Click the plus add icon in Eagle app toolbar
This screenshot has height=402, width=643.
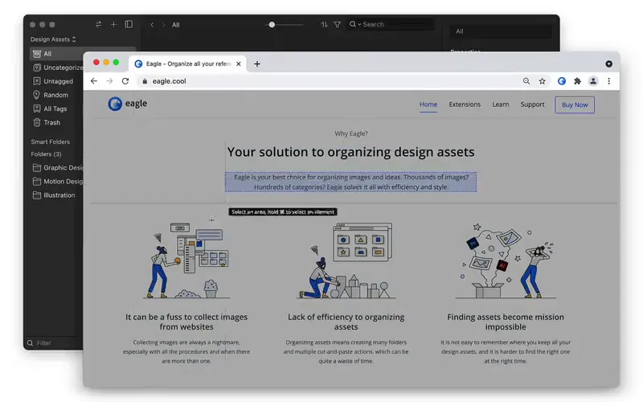tap(113, 25)
